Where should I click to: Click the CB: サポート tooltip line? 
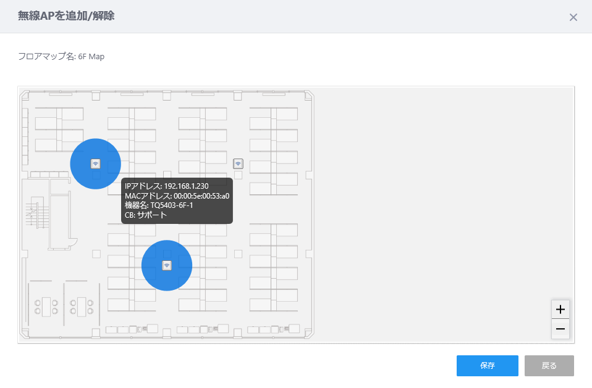click(146, 215)
